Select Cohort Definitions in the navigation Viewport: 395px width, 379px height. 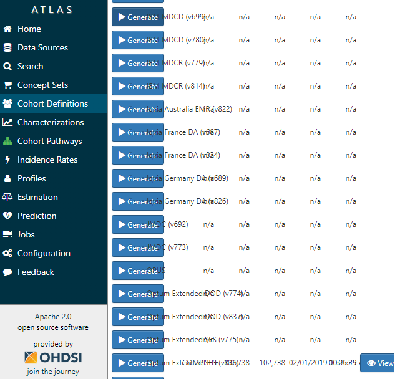52,103
